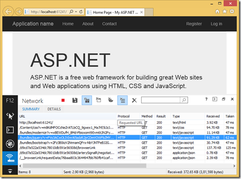This screenshot has width=241, height=179.
Task: Open the DOM Explorer tool in sidebar
Action: click(x=10, y=116)
